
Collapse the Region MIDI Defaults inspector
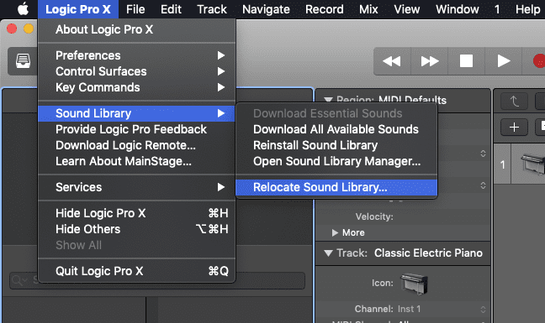click(x=328, y=100)
